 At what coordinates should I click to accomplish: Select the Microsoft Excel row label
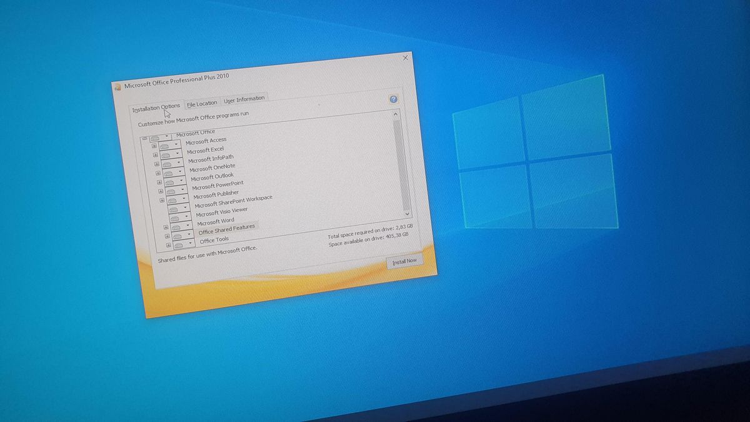pyautogui.click(x=206, y=151)
